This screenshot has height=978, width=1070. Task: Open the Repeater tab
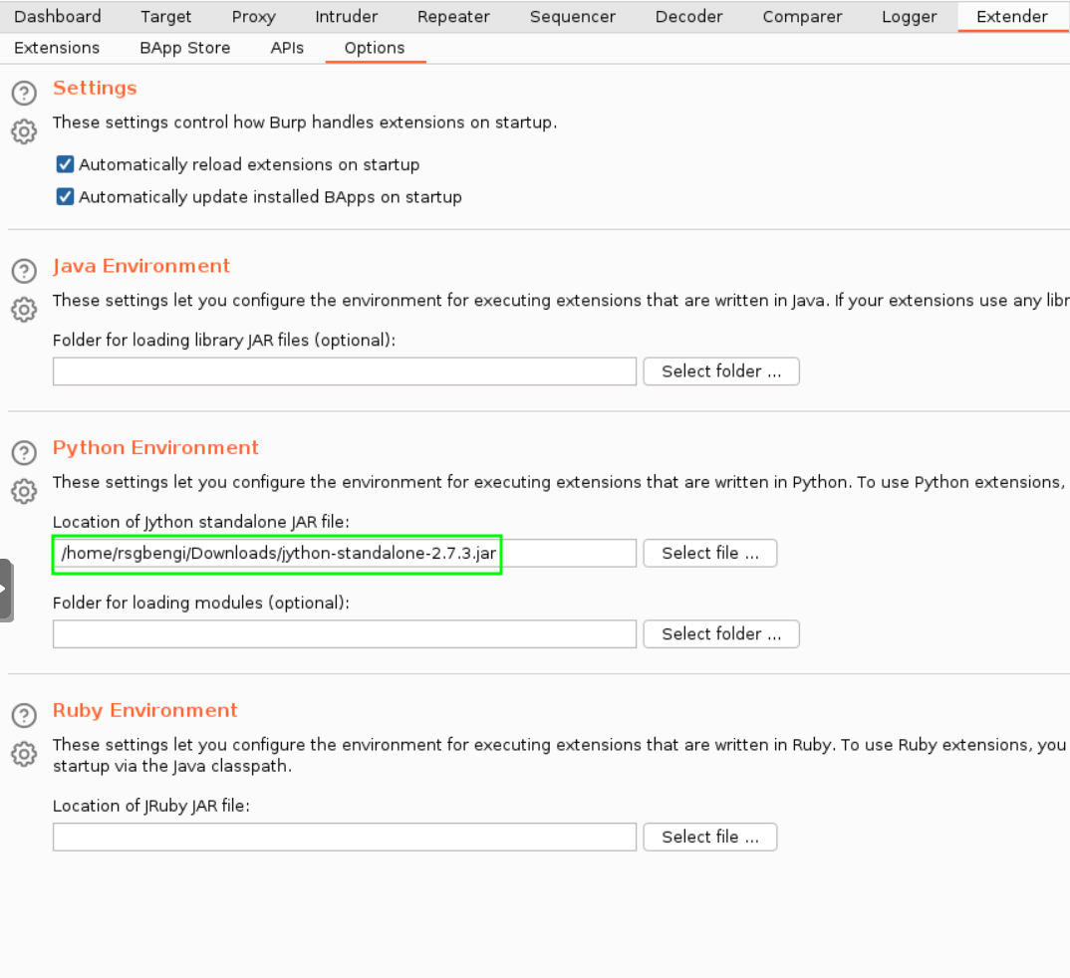tap(453, 17)
